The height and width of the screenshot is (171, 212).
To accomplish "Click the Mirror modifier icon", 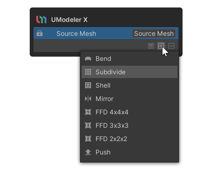I will (88, 99).
